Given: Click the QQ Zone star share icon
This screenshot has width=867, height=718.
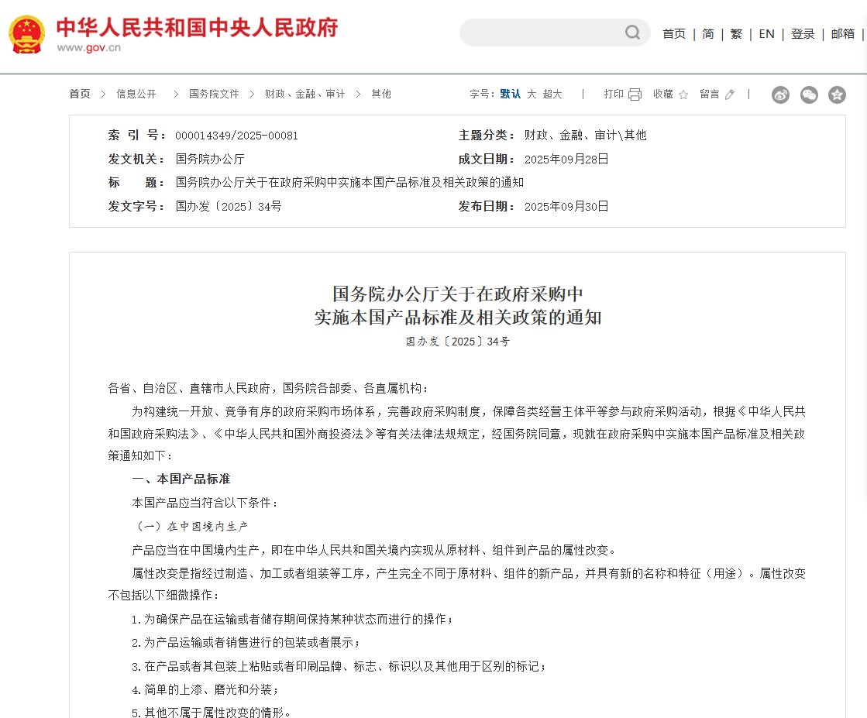Looking at the screenshot, I should coord(837,94).
